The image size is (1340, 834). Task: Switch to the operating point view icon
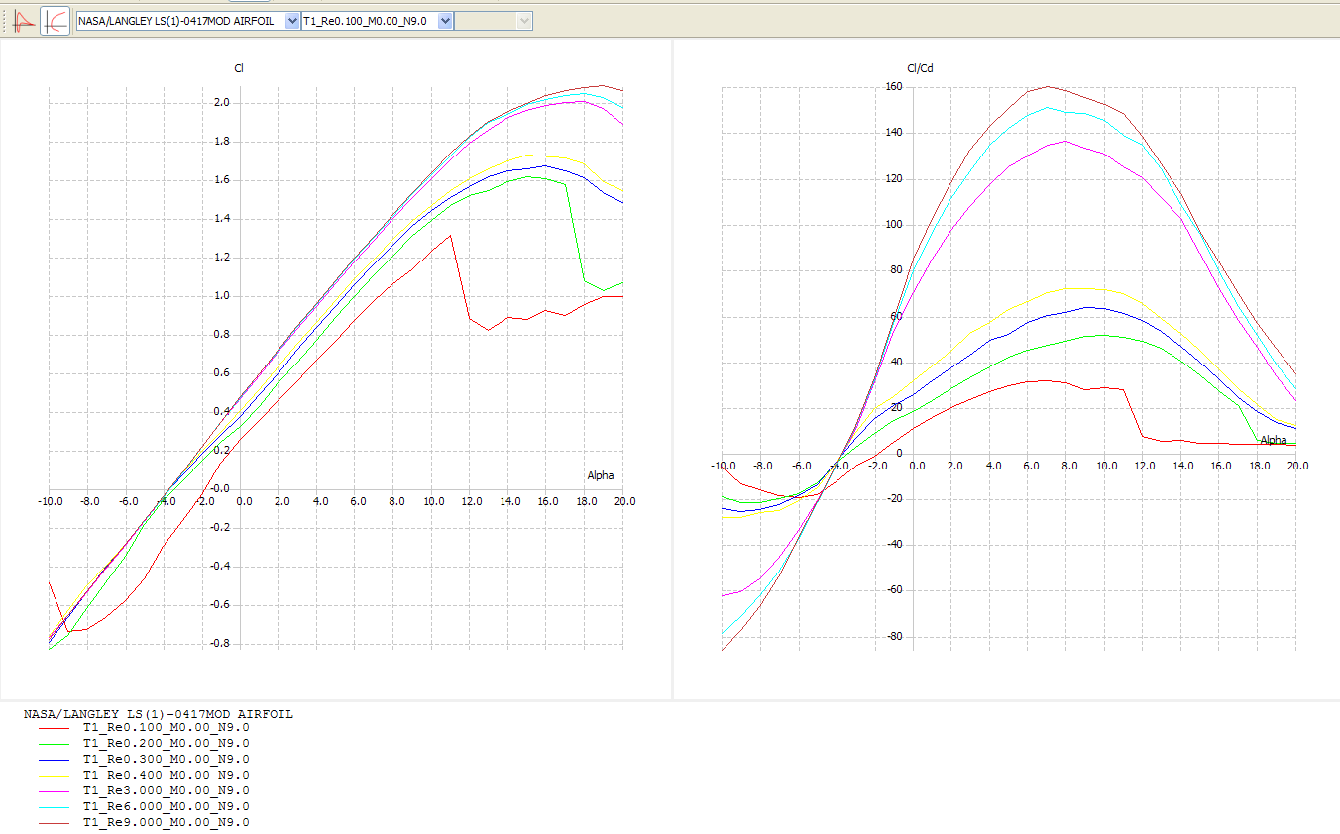25,21
